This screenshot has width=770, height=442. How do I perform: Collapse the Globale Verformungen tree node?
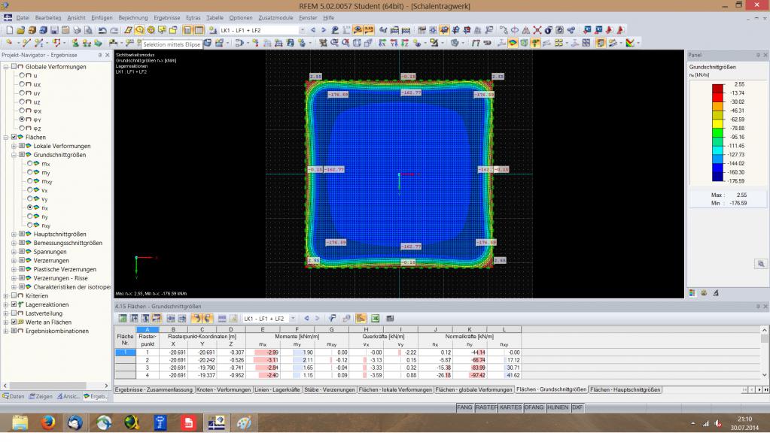6,67
